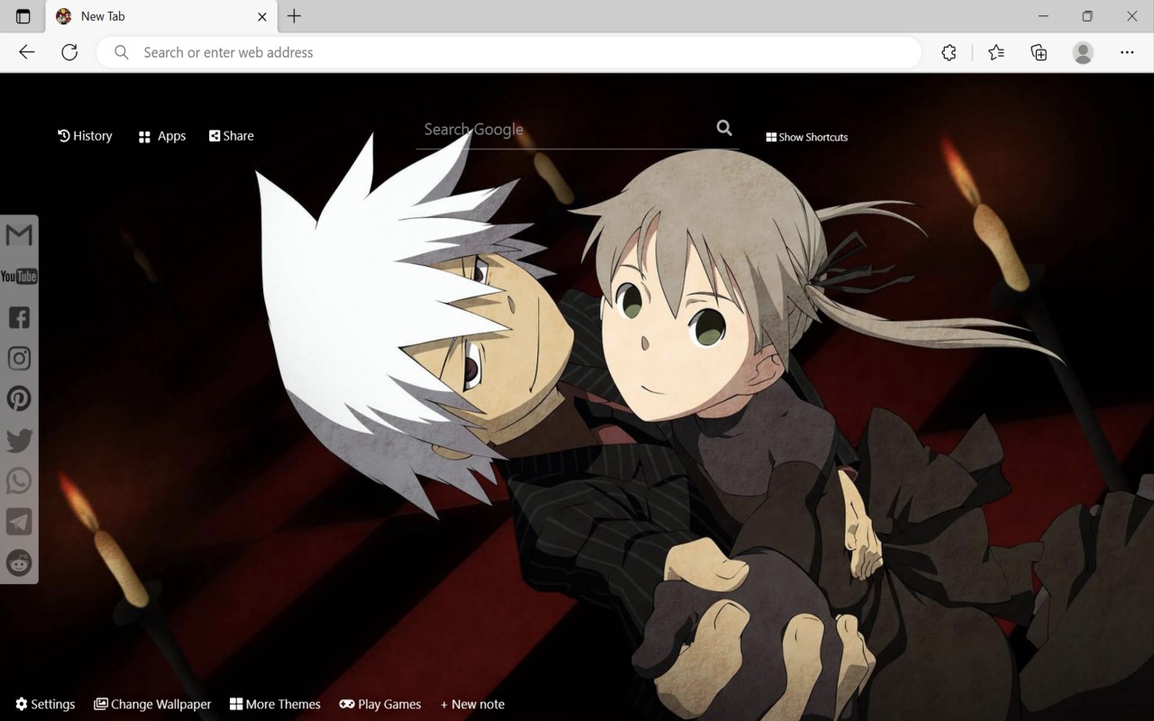Open the Reddit sidebar shortcut
Viewport: 1154px width, 721px height.
19,562
